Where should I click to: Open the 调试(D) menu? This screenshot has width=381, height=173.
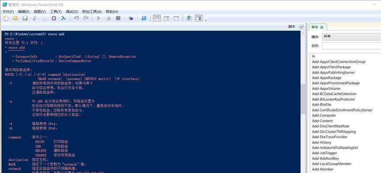pos(72,12)
